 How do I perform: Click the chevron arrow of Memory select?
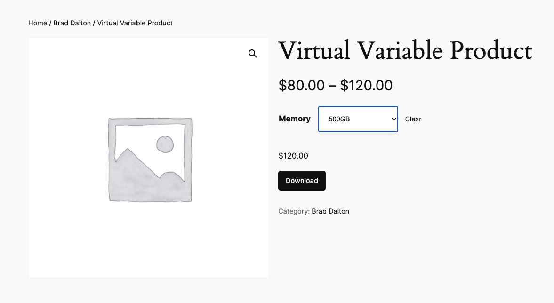click(393, 119)
